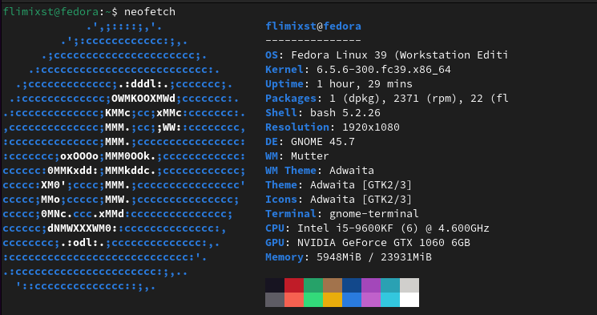Click the dashed separator under the header
This screenshot has width=597, height=315.
pos(313,41)
